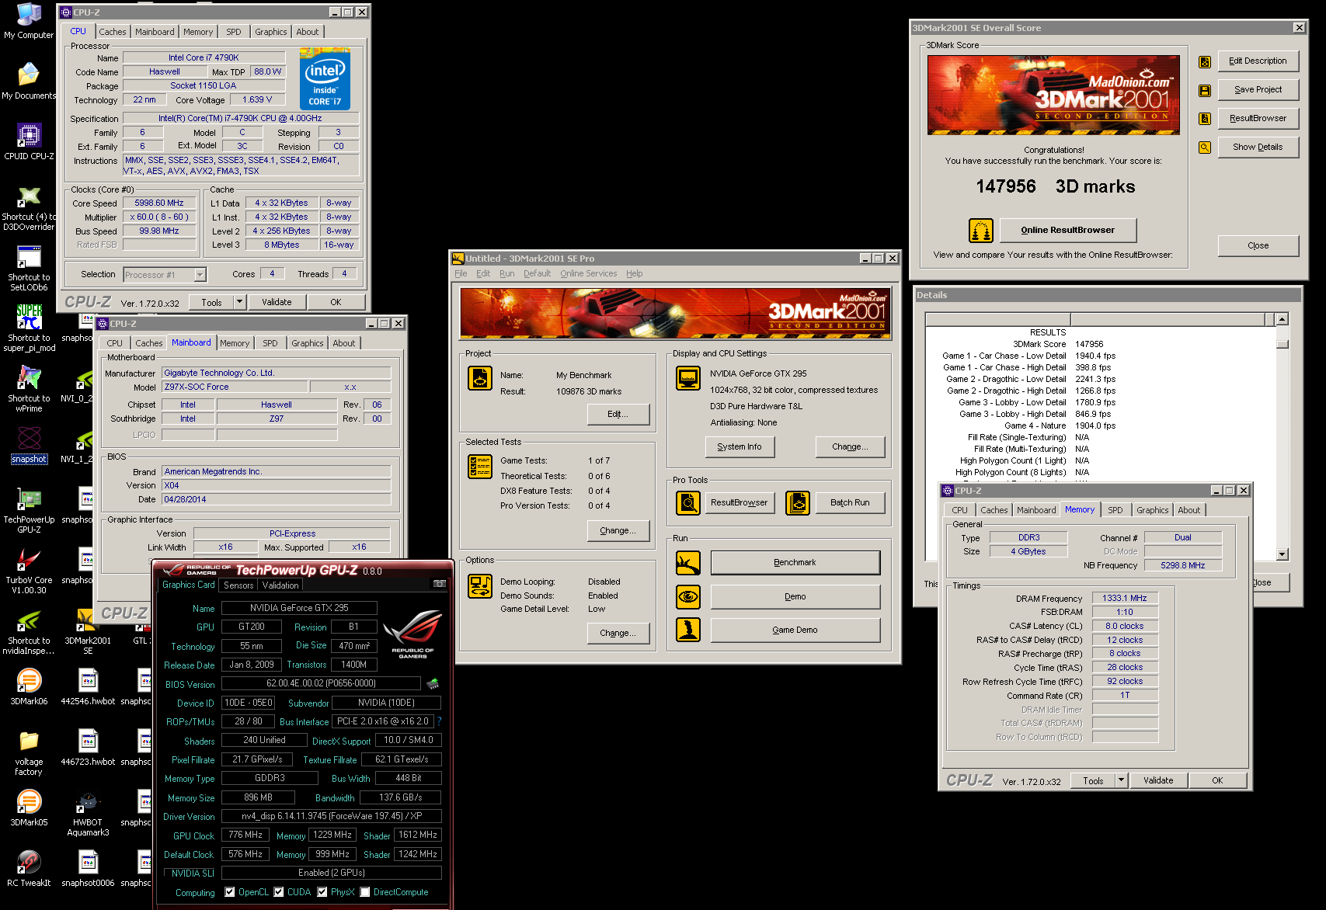
Task: Click the Display settings monitor icon
Action: click(688, 378)
